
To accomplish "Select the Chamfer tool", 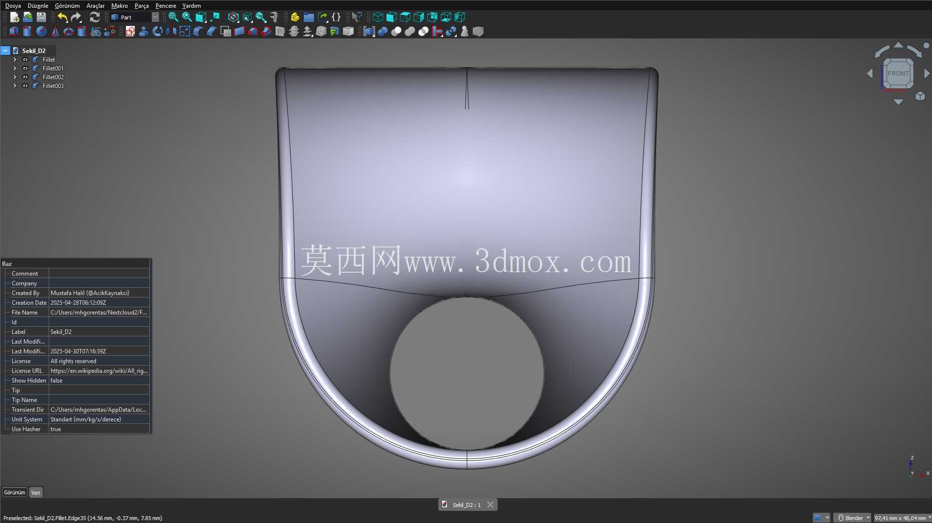I will [x=212, y=32].
